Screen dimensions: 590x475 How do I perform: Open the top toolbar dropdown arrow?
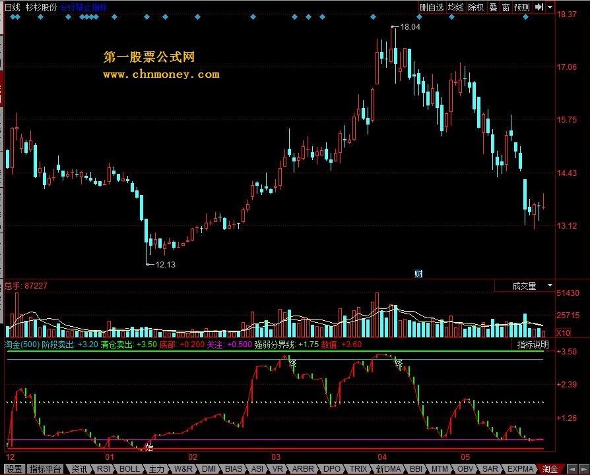coord(550,7)
